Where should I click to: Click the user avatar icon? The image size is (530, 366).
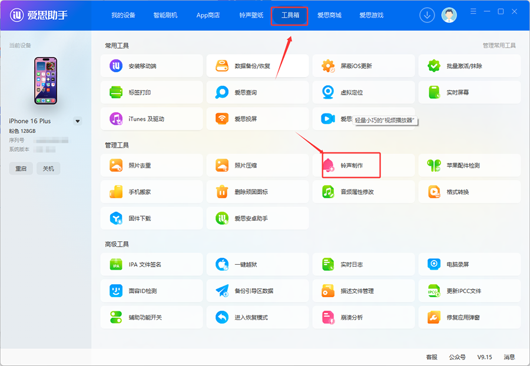coord(449,15)
